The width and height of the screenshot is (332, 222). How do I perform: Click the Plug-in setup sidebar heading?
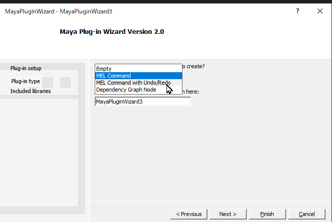pyautogui.click(x=26, y=68)
